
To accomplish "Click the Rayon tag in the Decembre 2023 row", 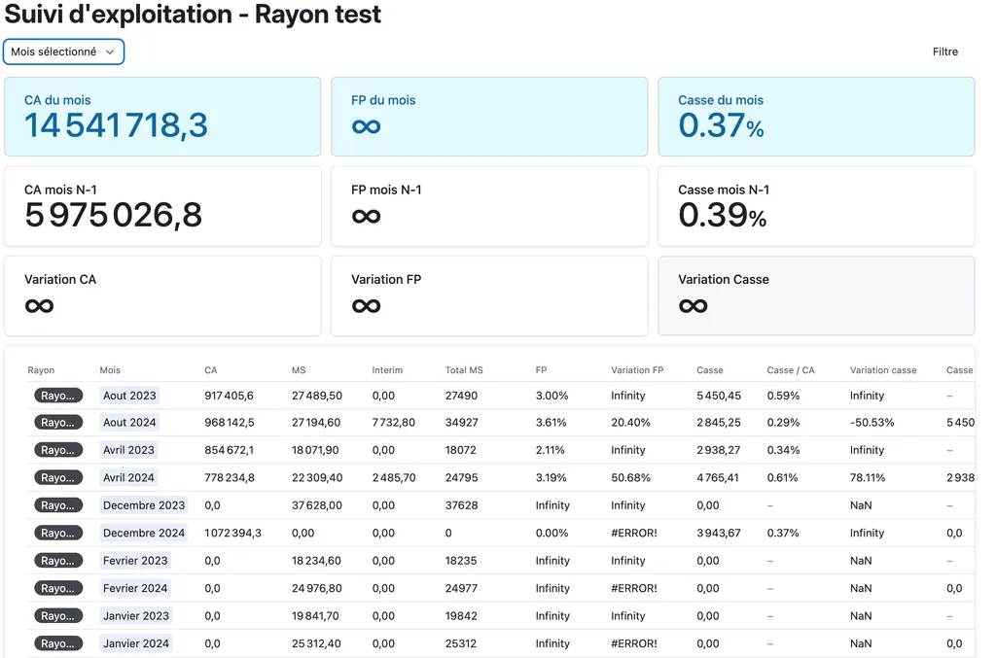I will [57, 505].
